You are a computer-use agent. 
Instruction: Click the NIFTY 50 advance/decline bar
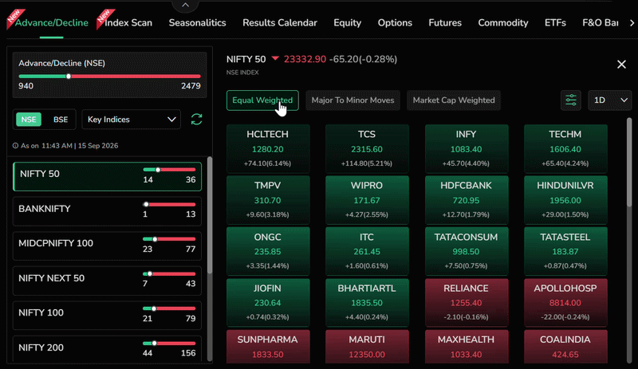click(169, 170)
